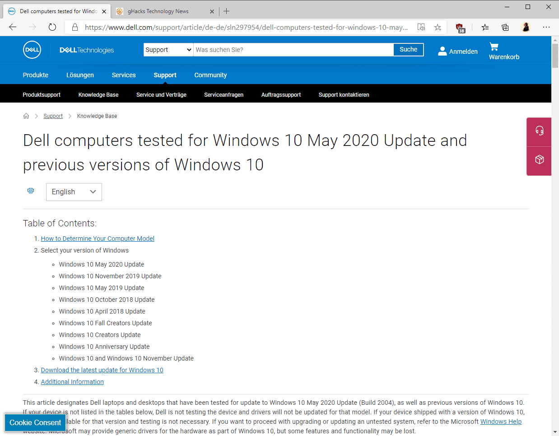
Task: Open the Lösungen menu
Action: pyautogui.click(x=80, y=75)
